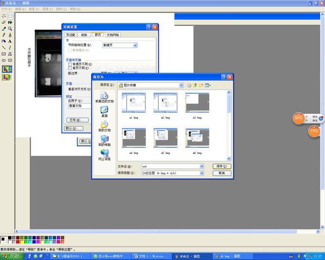Open My Computer in places bar
The width and height of the screenshot is (325, 260).
[104, 141]
